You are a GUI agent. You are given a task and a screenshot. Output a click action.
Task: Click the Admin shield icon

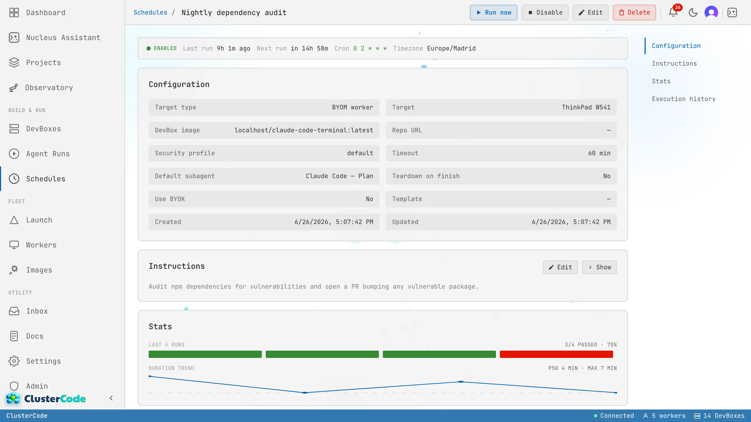[14, 386]
